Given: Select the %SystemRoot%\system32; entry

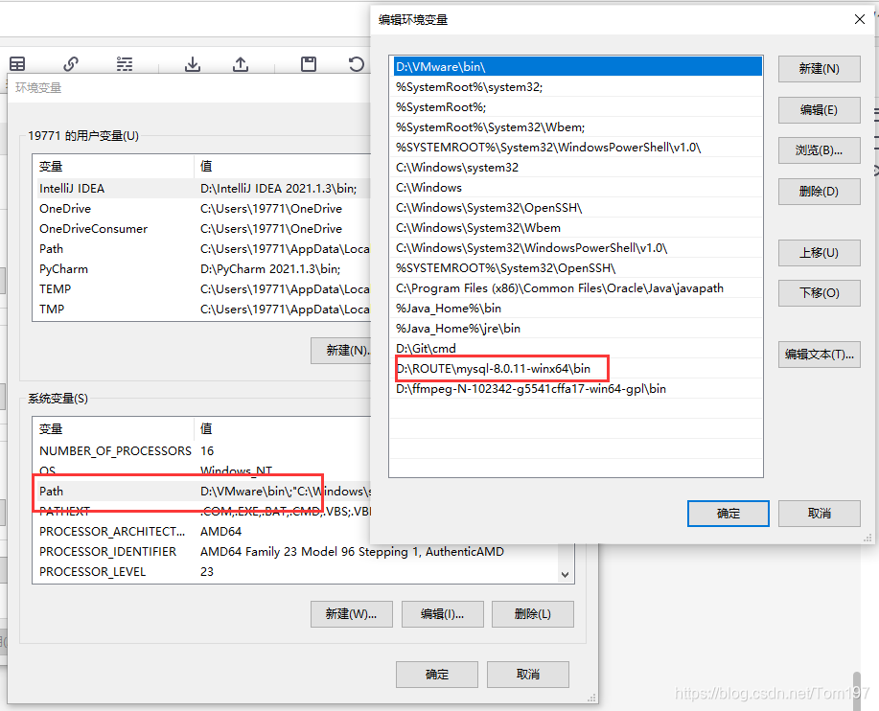Looking at the screenshot, I should [x=577, y=87].
